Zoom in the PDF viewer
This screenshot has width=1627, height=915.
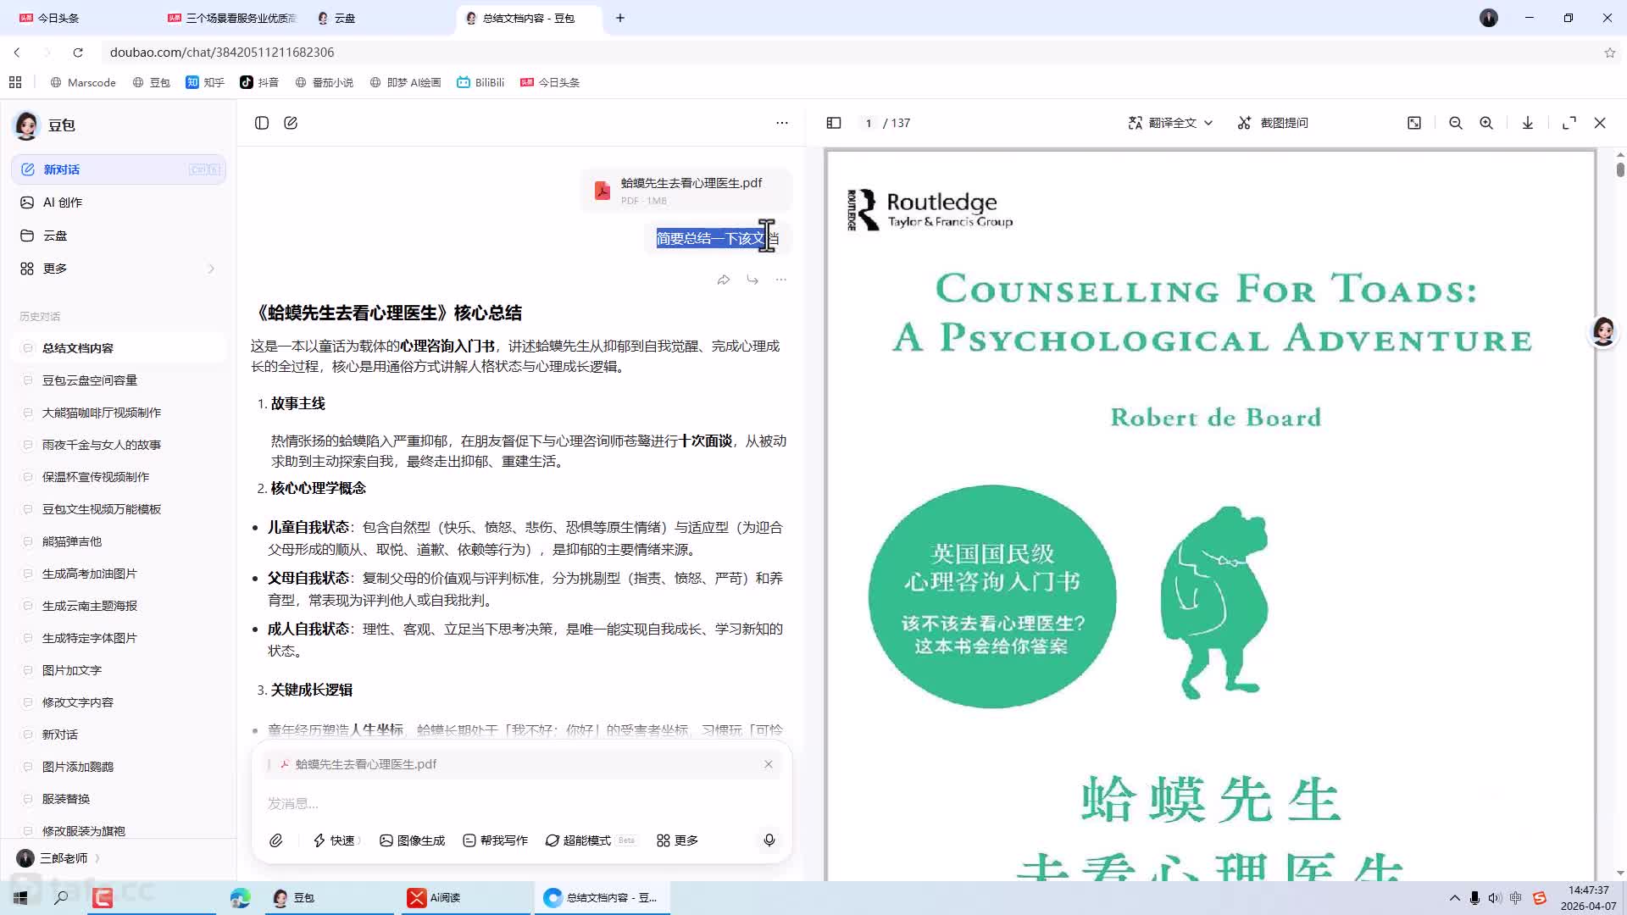[1486, 123]
